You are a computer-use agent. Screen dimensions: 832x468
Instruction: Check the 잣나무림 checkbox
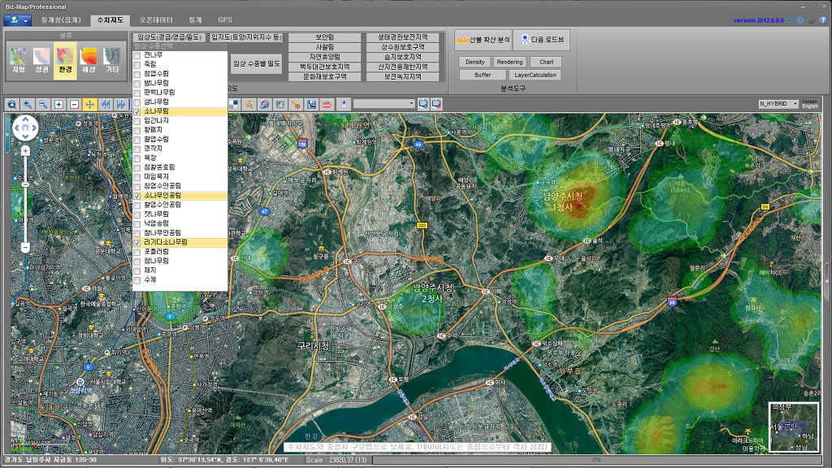point(137,214)
